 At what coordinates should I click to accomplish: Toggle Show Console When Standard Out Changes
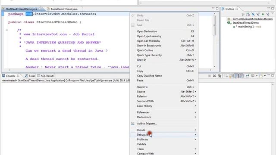tap(236, 76)
